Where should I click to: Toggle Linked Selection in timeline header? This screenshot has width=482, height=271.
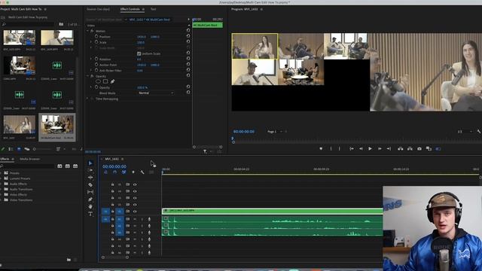[124, 172]
